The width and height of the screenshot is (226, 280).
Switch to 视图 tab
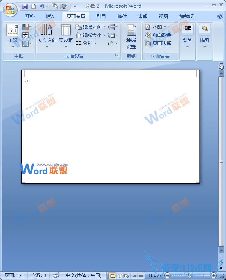point(163,17)
